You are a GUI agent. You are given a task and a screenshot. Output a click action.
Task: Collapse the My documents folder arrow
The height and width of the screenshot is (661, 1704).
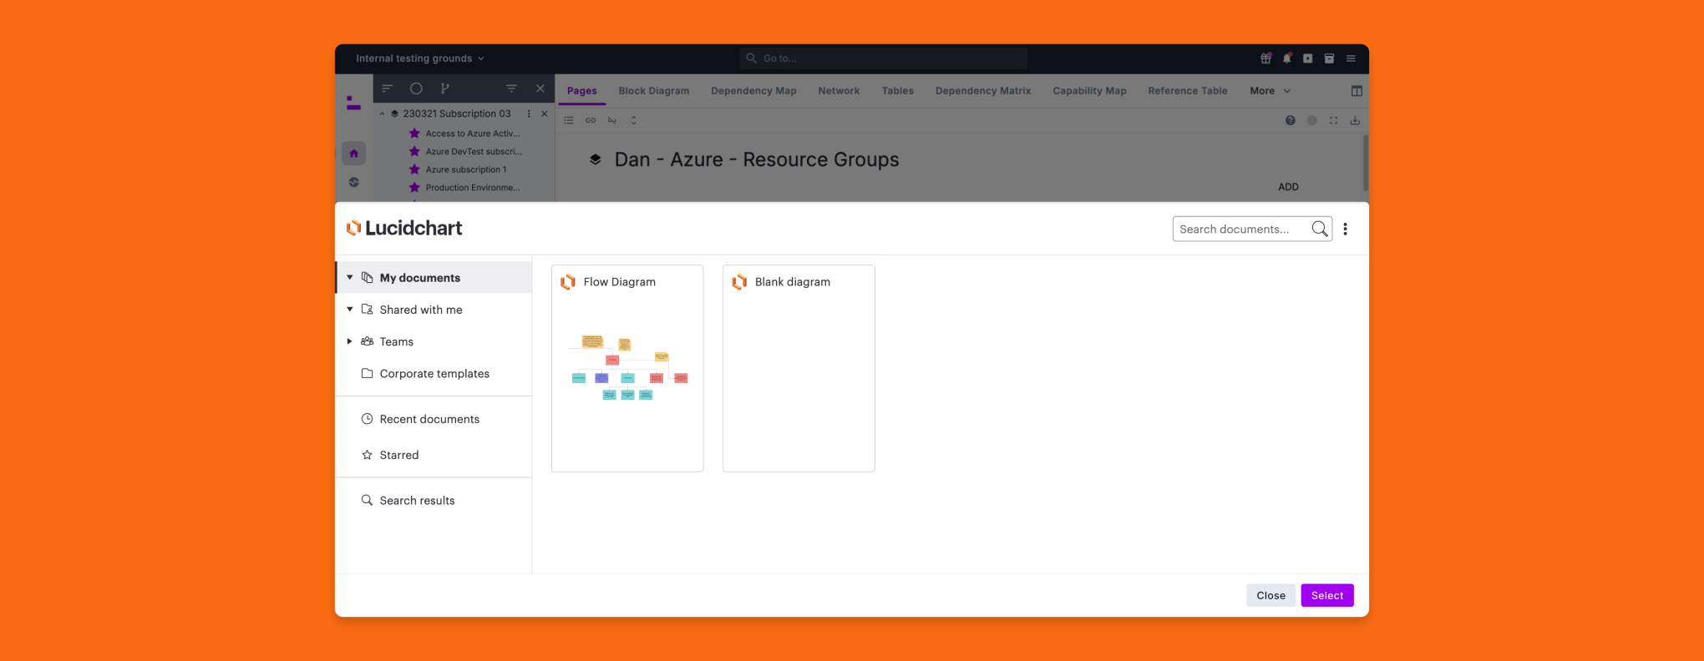[350, 277]
